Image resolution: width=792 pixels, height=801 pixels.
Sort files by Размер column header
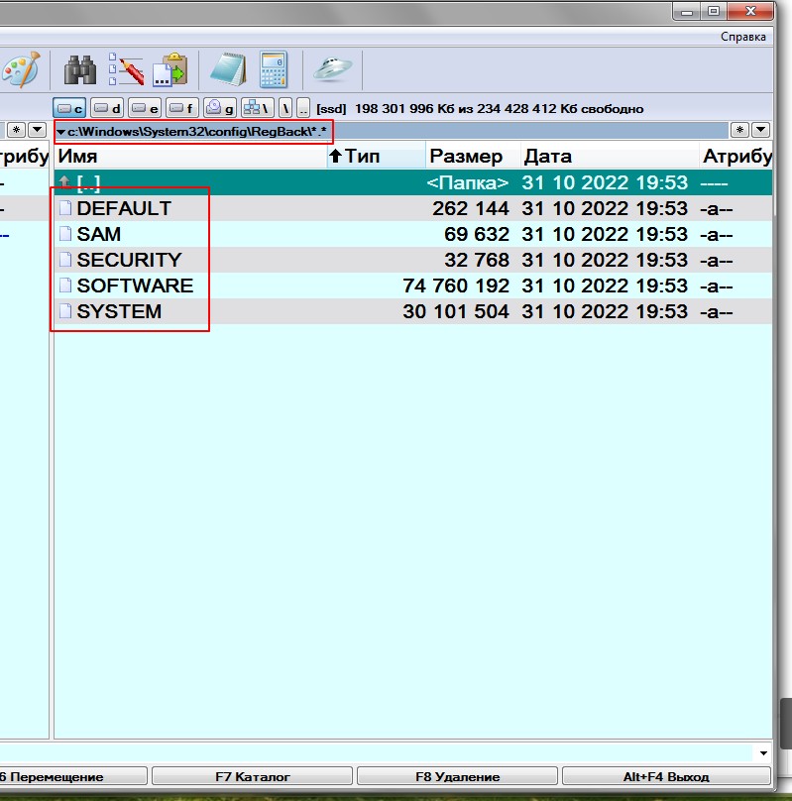coord(466,157)
